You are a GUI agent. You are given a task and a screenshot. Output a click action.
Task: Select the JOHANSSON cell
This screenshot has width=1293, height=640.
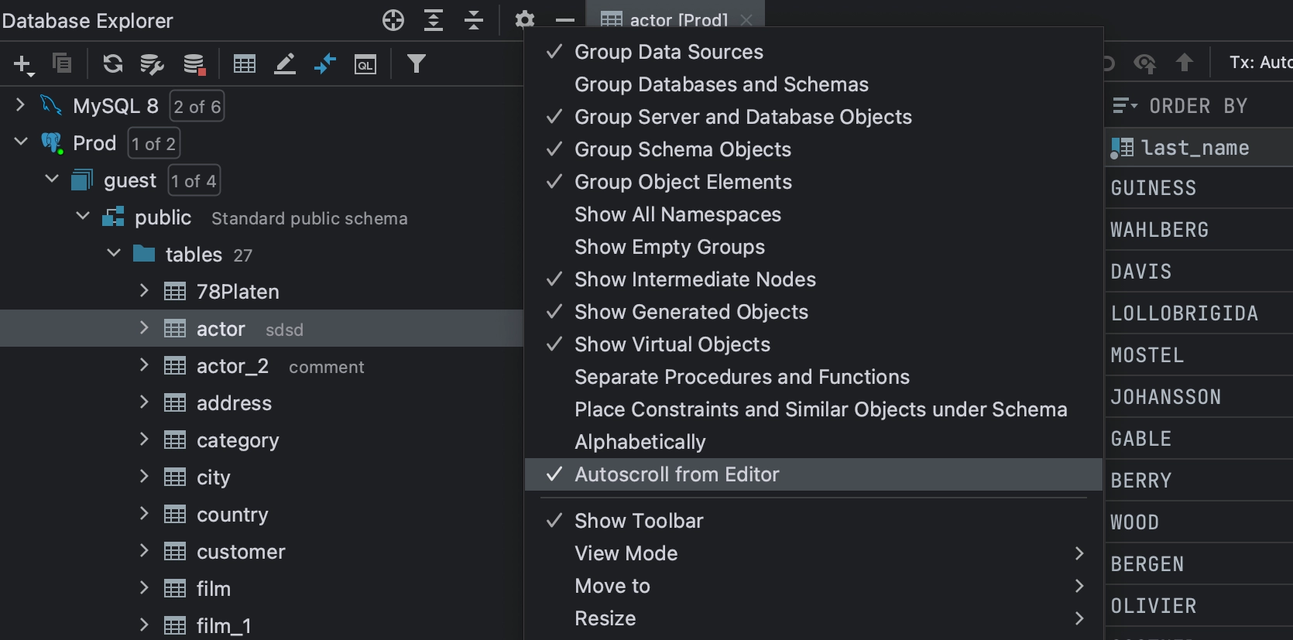pyautogui.click(x=1199, y=397)
